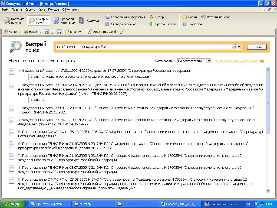
Task: Switch to Пособие_для_ФЗО Word document taskbar button
Action: tap(180, 204)
